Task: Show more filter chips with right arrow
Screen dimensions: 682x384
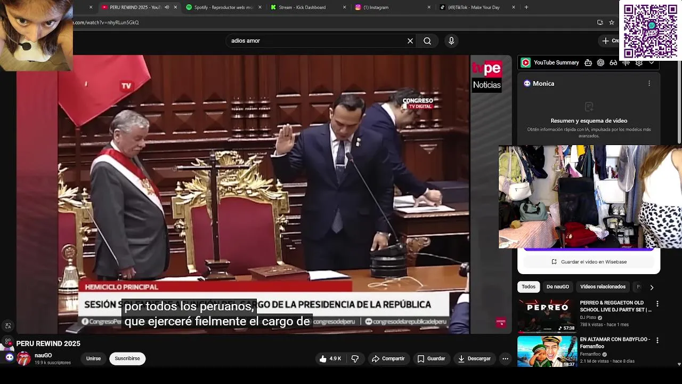Action: pyautogui.click(x=651, y=287)
